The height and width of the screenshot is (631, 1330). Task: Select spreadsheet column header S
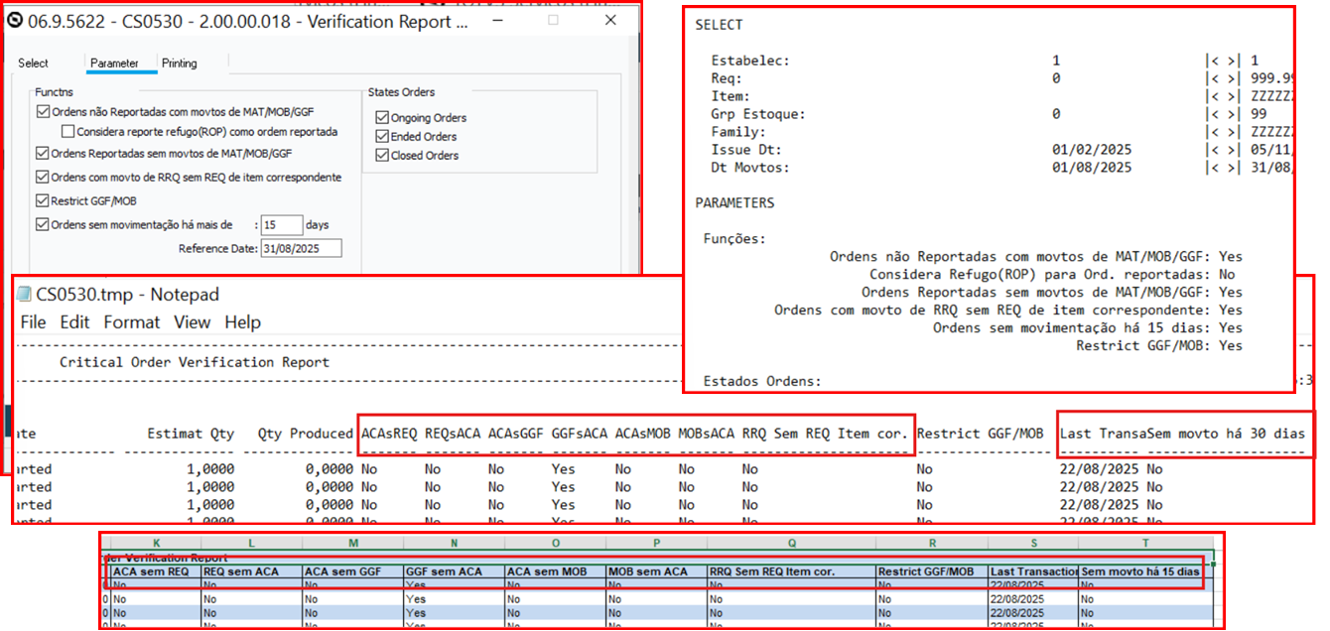(1034, 545)
